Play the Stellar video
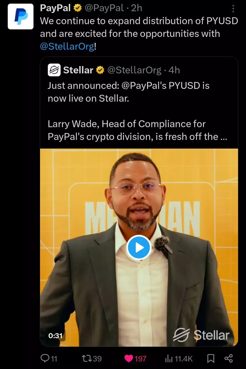 tap(139, 247)
